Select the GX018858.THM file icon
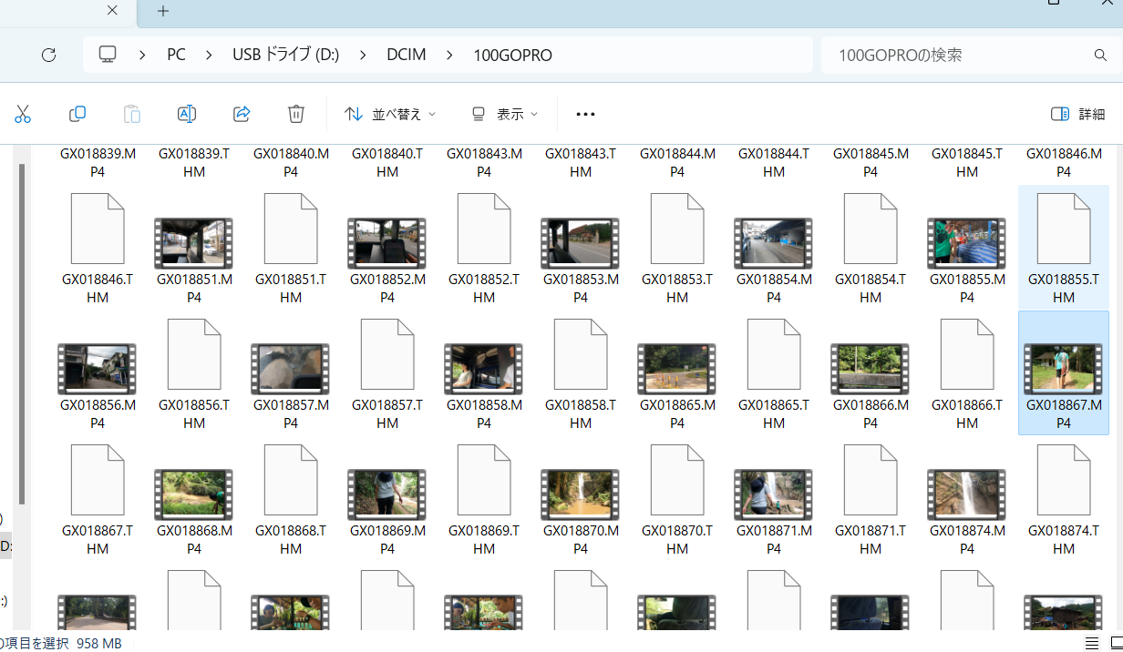 [581, 354]
